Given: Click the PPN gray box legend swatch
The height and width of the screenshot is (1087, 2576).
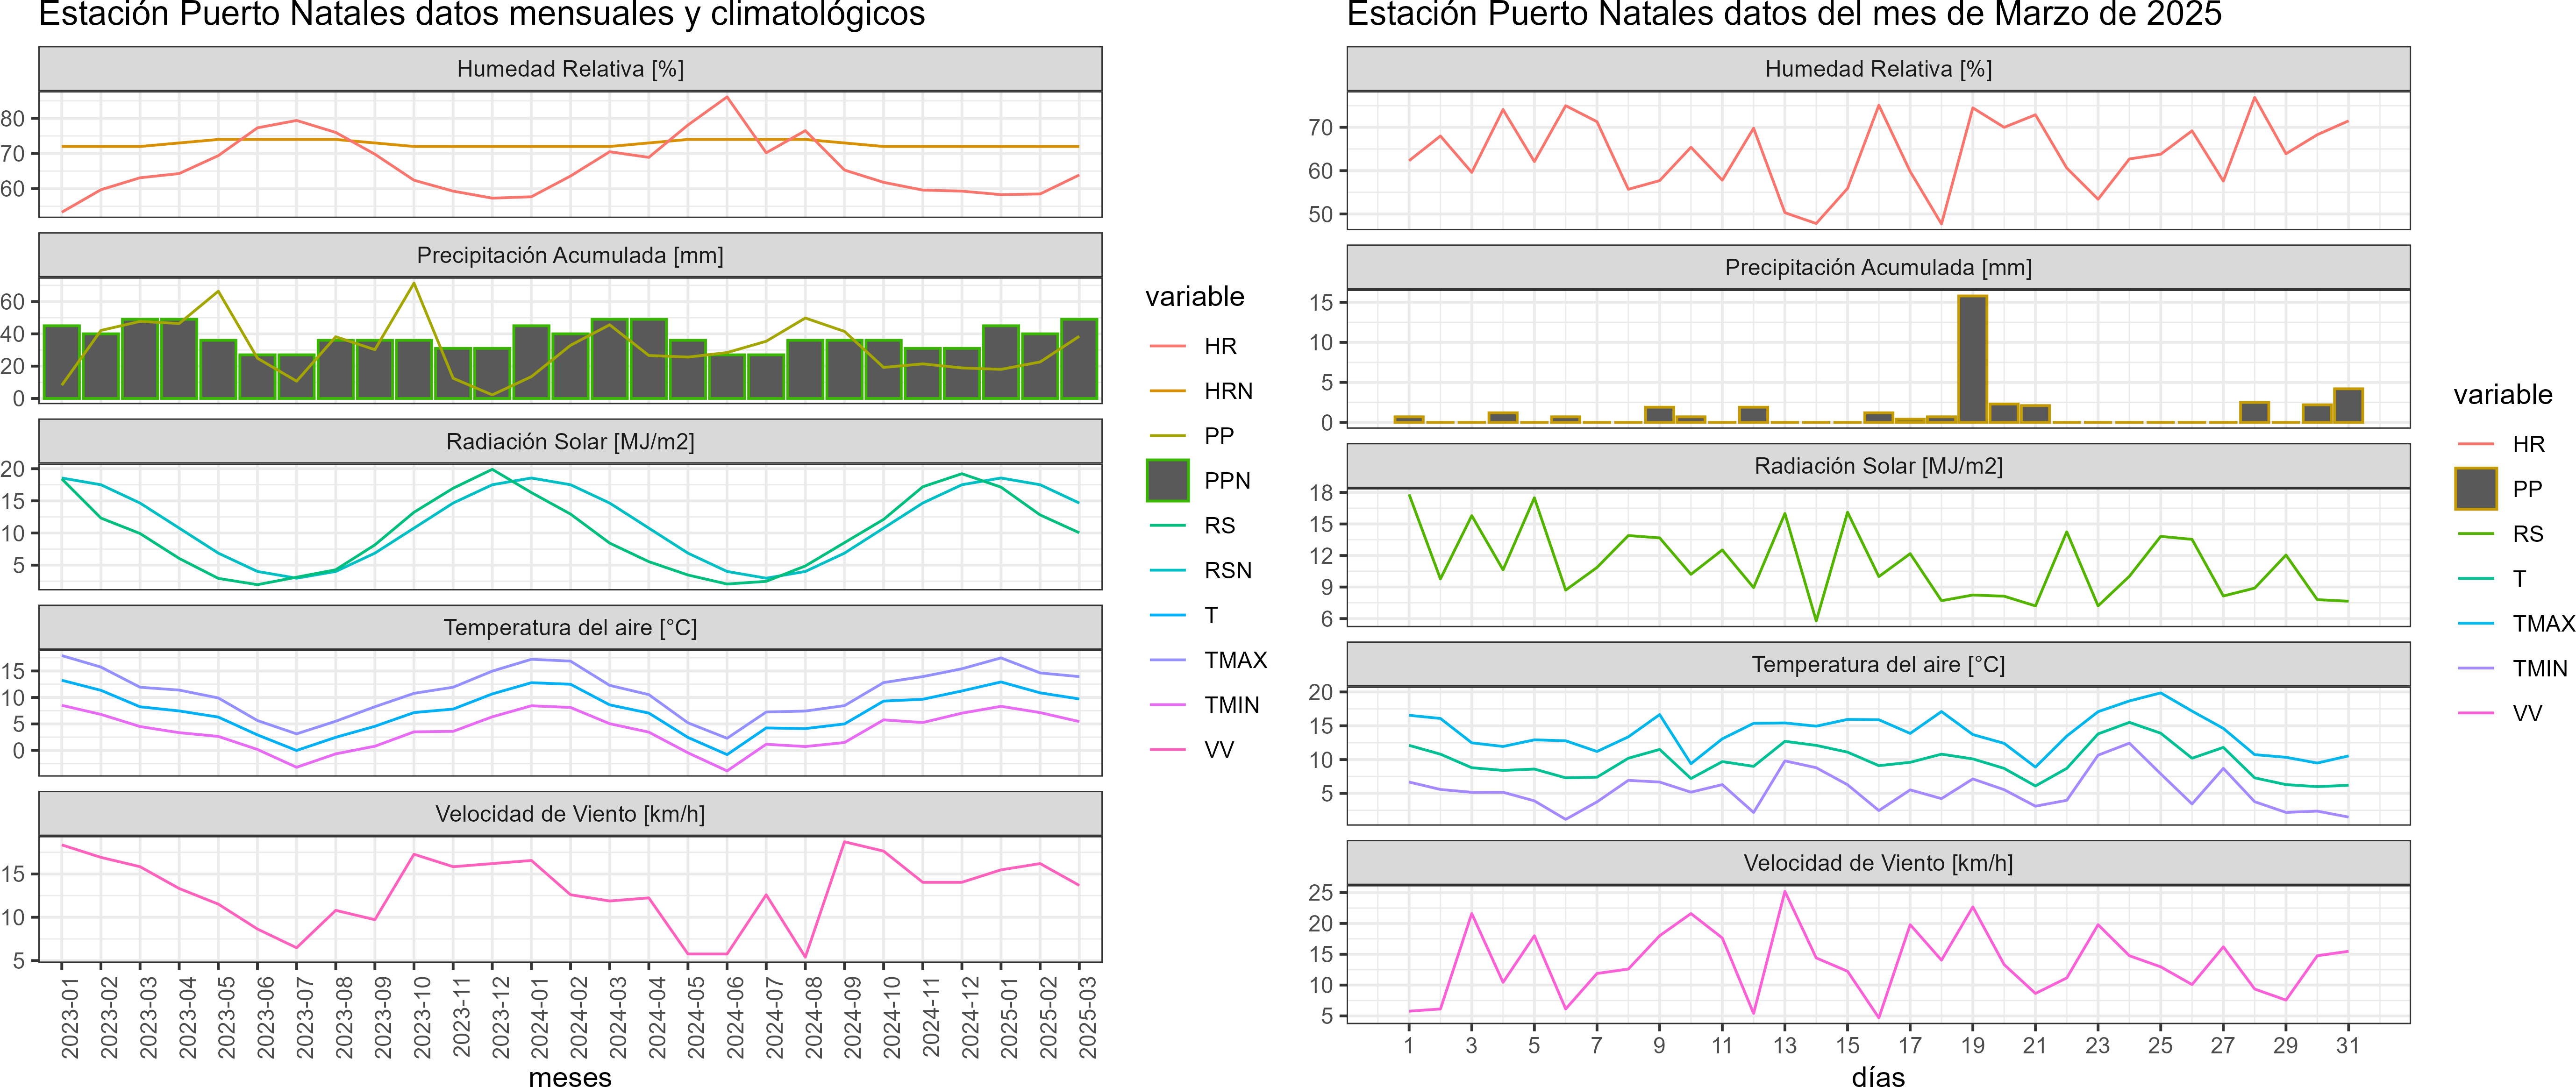Looking at the screenshot, I should tap(1167, 480).
